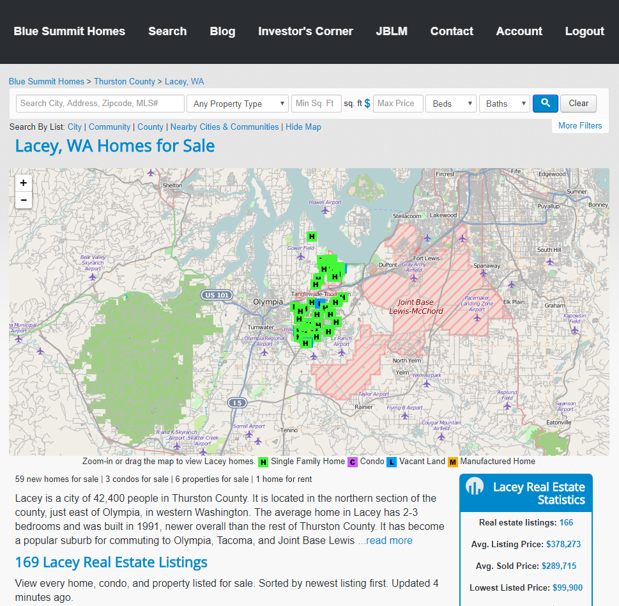
Task: Click the blue Vacant Land legend icon
Action: point(392,462)
